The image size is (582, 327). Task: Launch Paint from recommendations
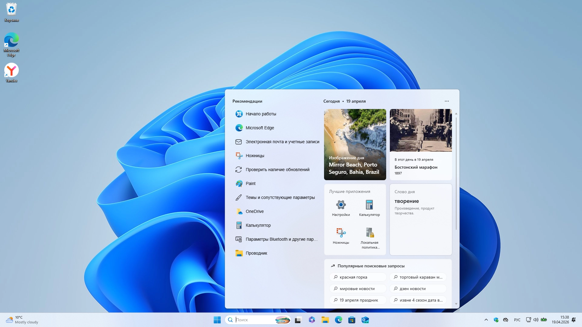[x=250, y=183]
